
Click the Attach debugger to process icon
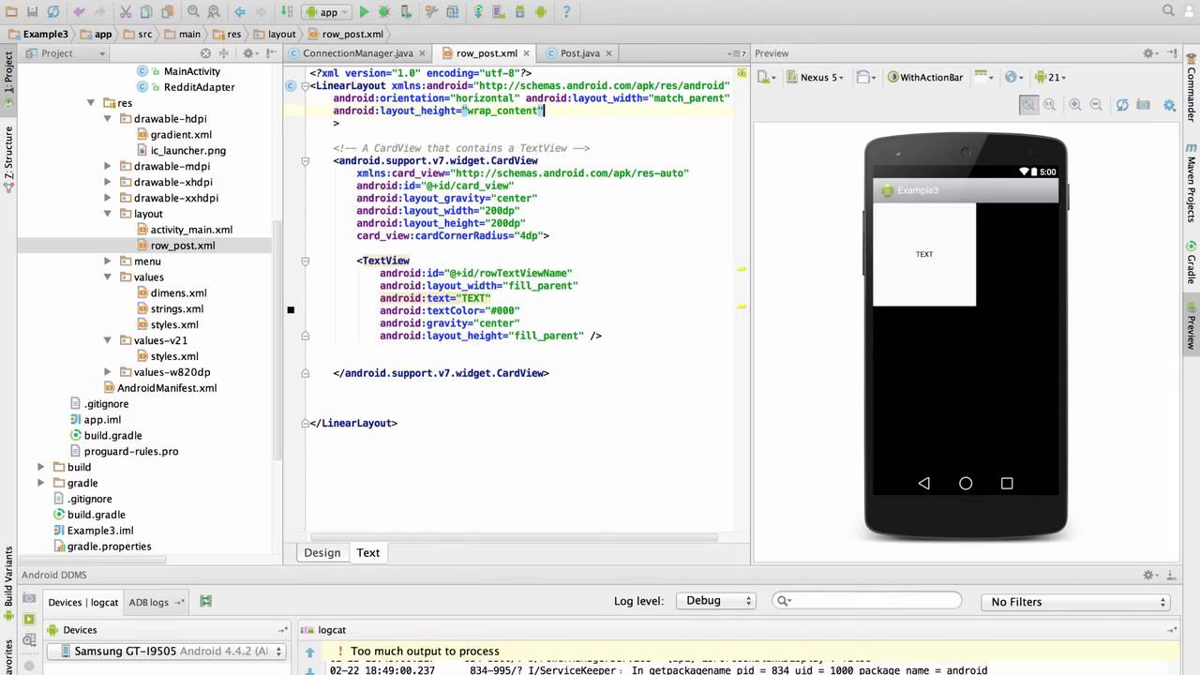click(407, 12)
